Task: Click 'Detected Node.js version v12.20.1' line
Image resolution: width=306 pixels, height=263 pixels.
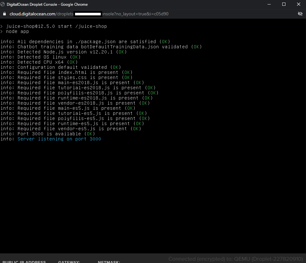Action: (x=64, y=52)
